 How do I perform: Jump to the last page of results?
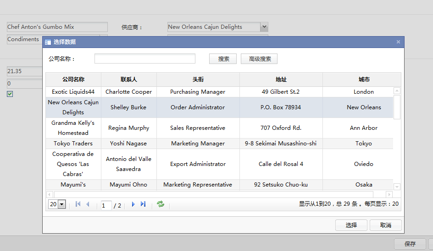click(143, 204)
